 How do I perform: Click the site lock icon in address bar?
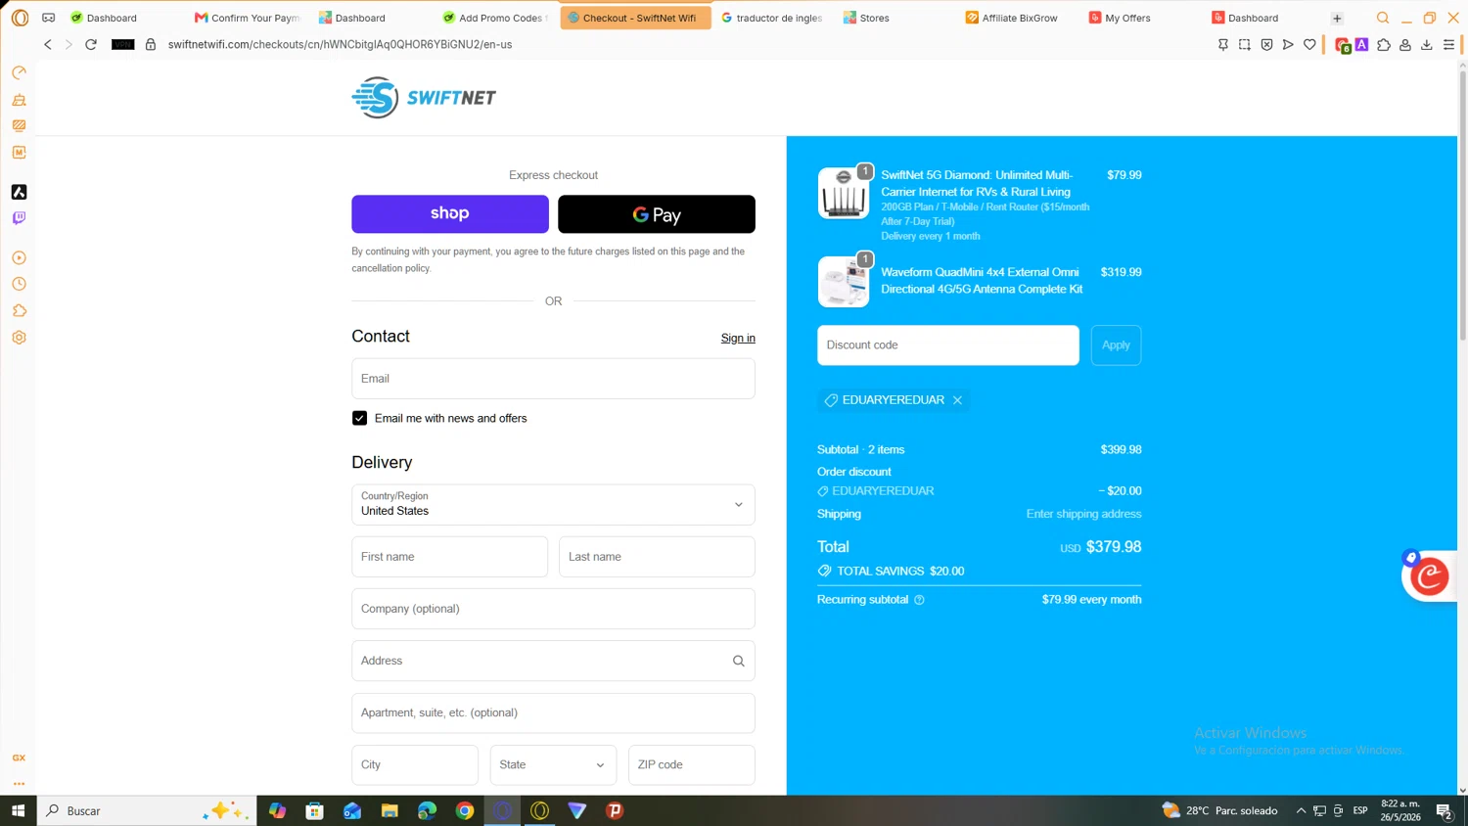151,44
